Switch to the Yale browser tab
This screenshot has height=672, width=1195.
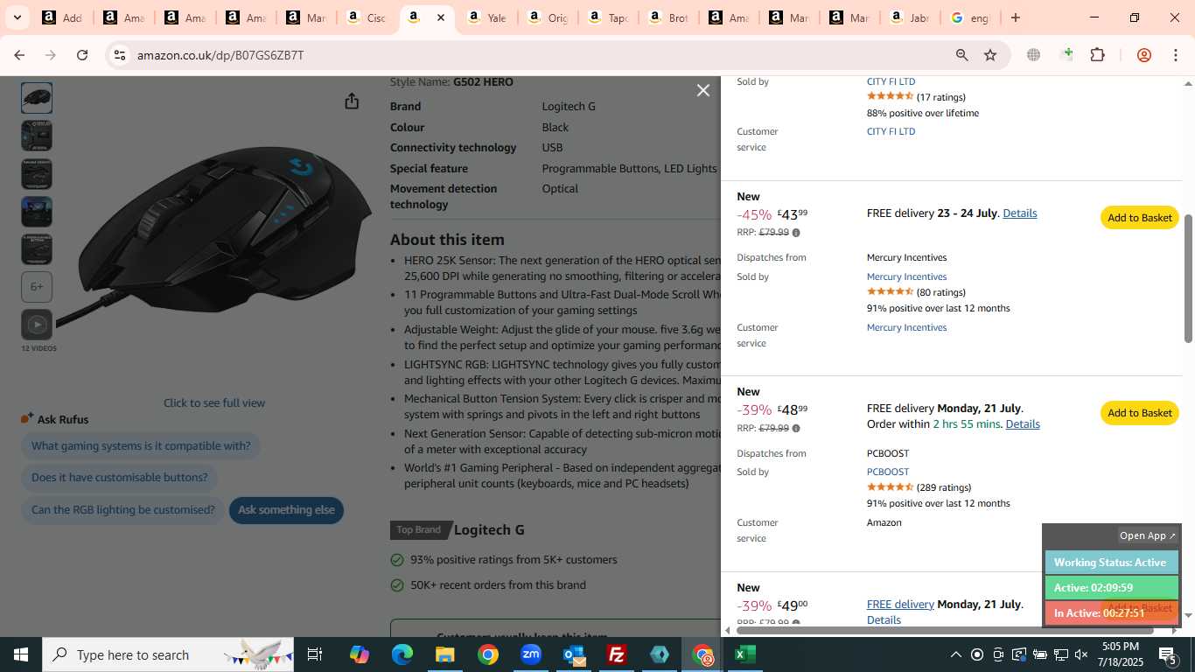pyautogui.click(x=486, y=17)
